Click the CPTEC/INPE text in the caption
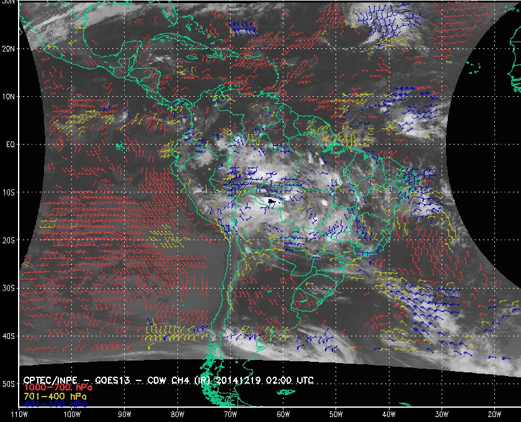The image size is (521, 422). (50, 380)
